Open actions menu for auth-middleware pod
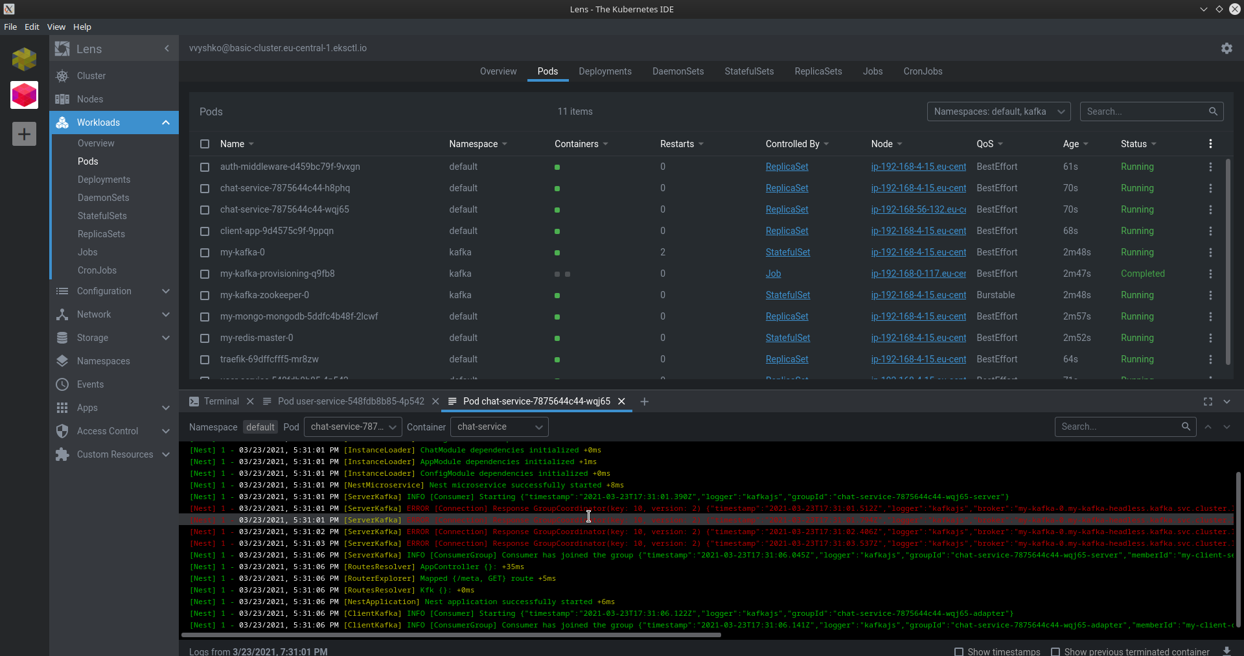1244x656 pixels. (1210, 167)
